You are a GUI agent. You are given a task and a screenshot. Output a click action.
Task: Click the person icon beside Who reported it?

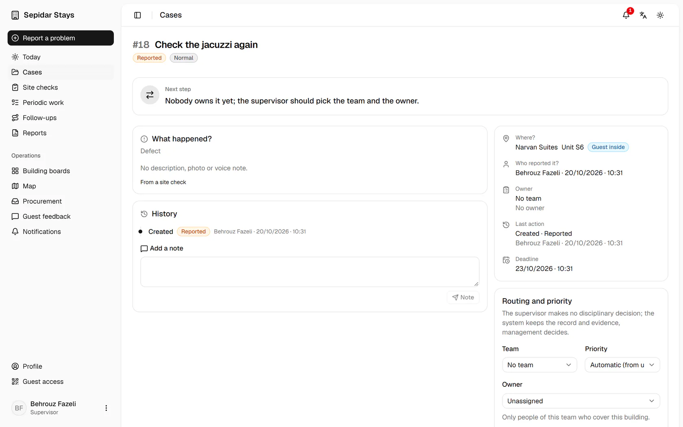pyautogui.click(x=506, y=164)
